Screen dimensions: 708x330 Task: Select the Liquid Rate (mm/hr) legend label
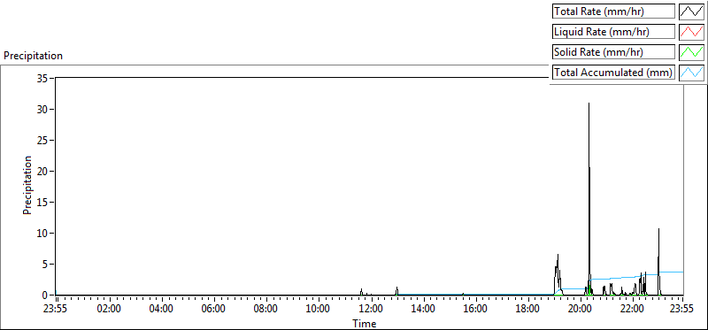click(x=613, y=32)
